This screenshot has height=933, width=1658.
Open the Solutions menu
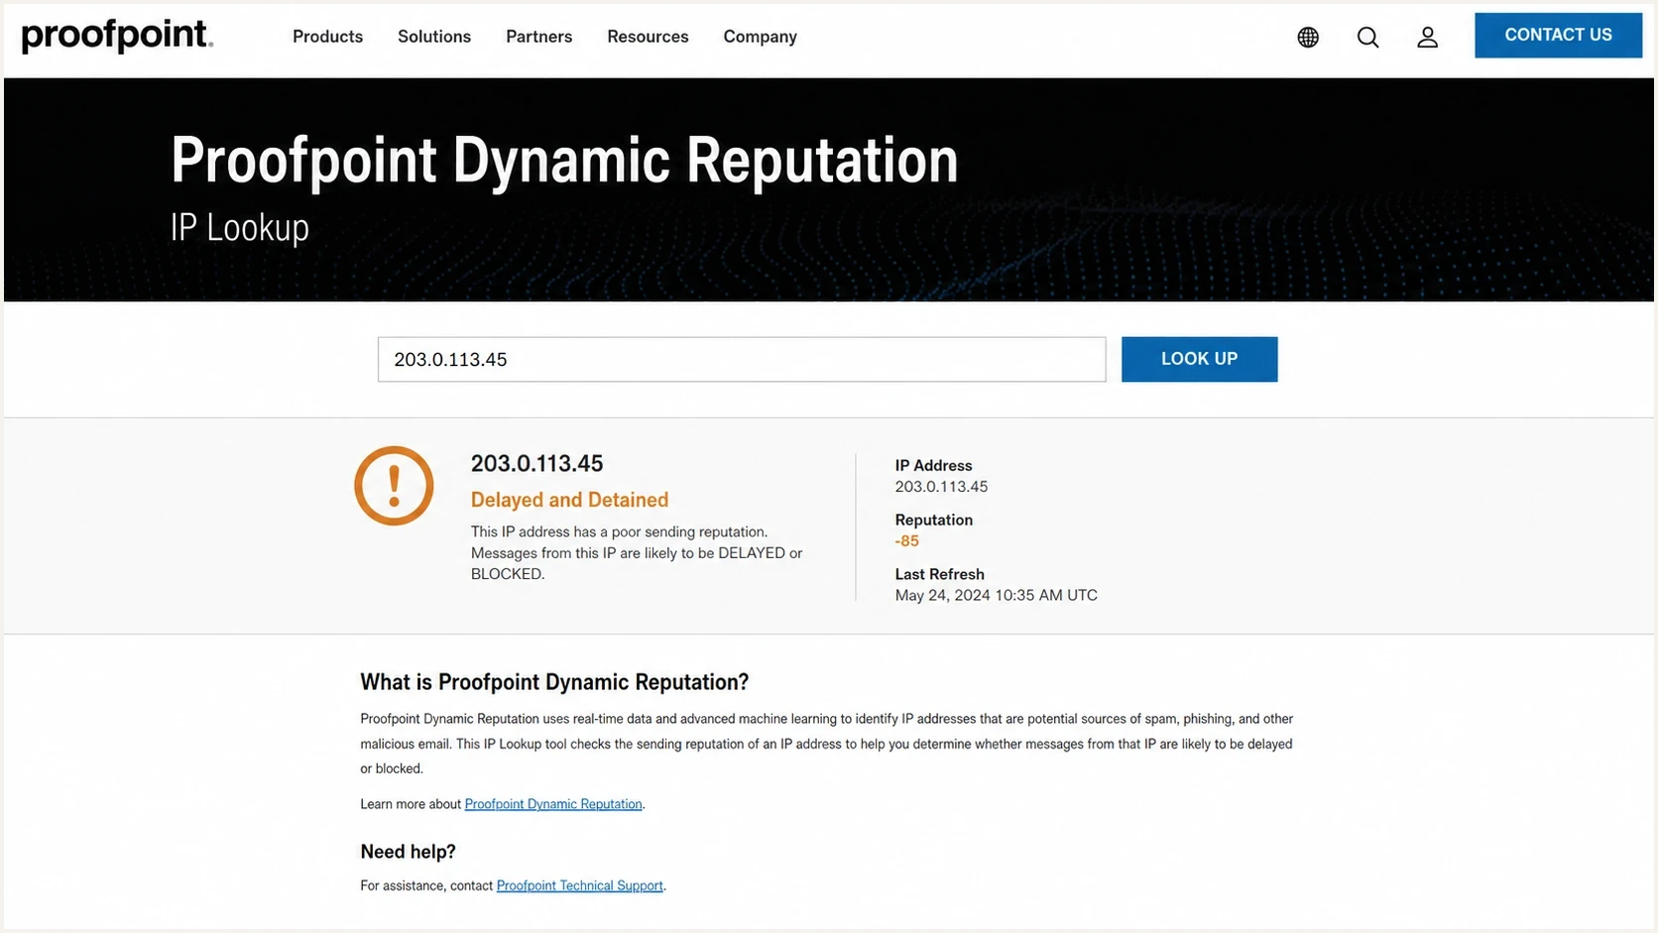click(434, 37)
